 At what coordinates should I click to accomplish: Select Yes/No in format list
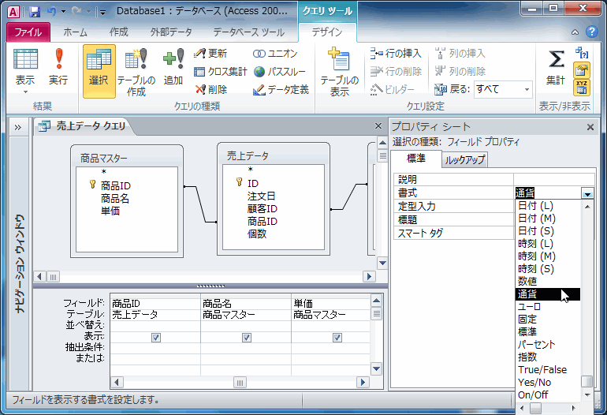548,383
